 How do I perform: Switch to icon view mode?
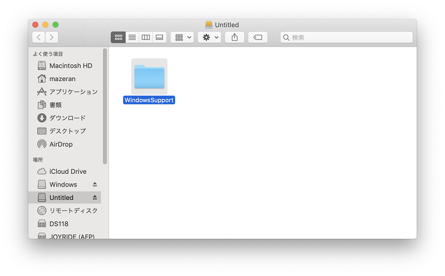pos(118,37)
